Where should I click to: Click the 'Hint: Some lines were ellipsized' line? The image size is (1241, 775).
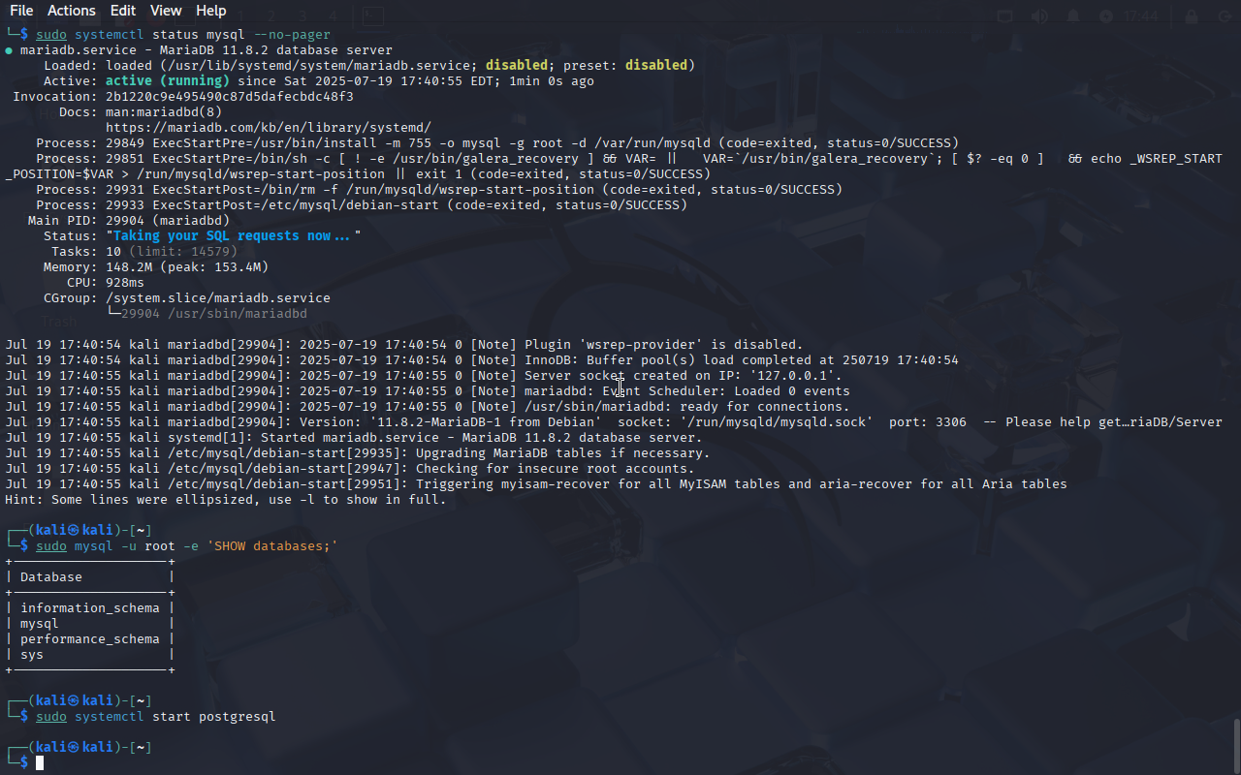point(226,500)
